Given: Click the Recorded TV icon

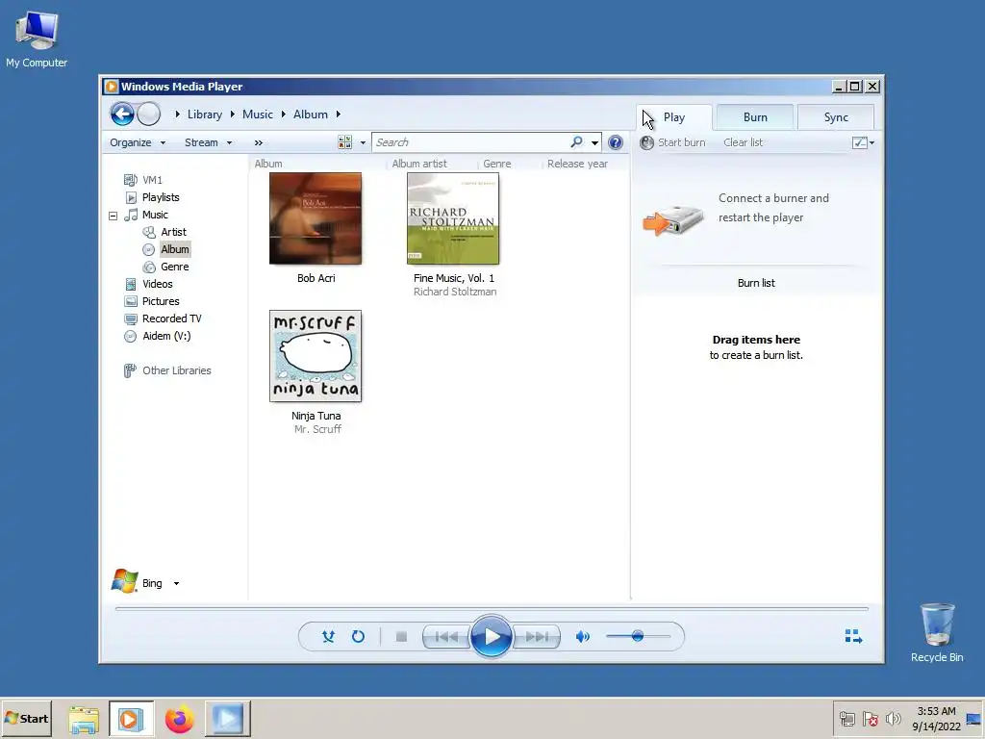Looking at the screenshot, I should pyautogui.click(x=131, y=319).
